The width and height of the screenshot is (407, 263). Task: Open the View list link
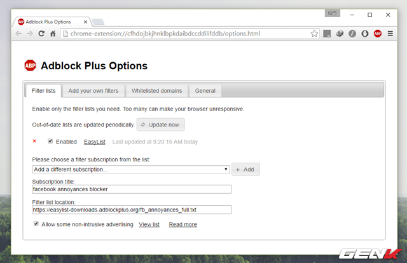click(x=149, y=224)
